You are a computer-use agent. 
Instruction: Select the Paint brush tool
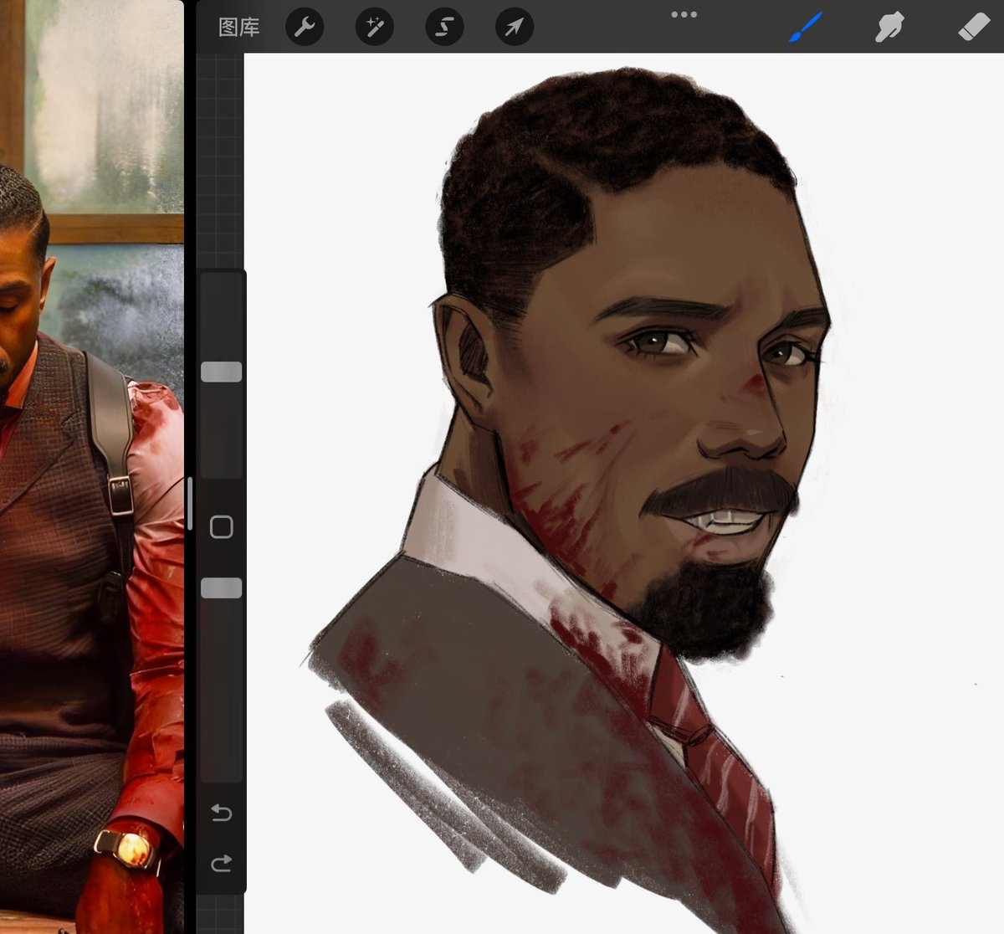coord(807,28)
